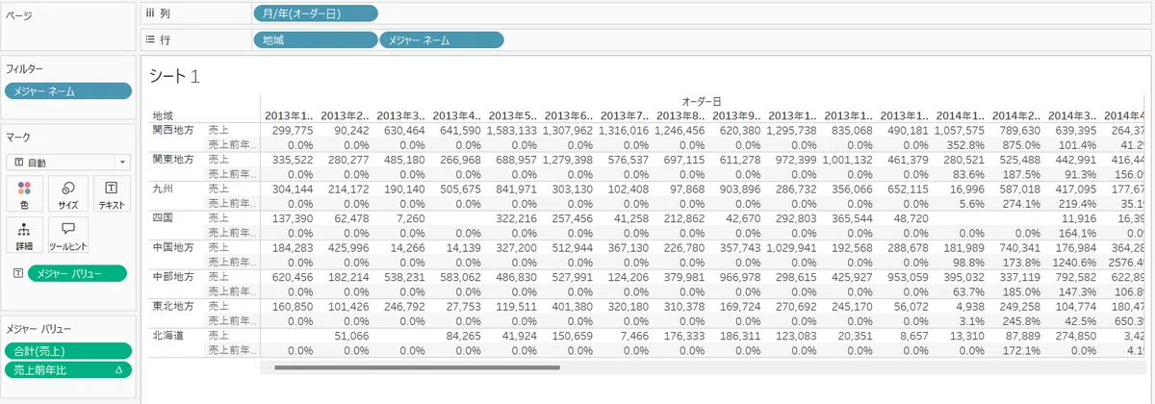Select the cell value 352.8%

click(x=966, y=143)
